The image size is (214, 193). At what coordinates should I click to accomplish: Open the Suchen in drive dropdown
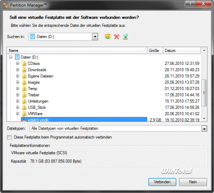[x=95, y=37]
